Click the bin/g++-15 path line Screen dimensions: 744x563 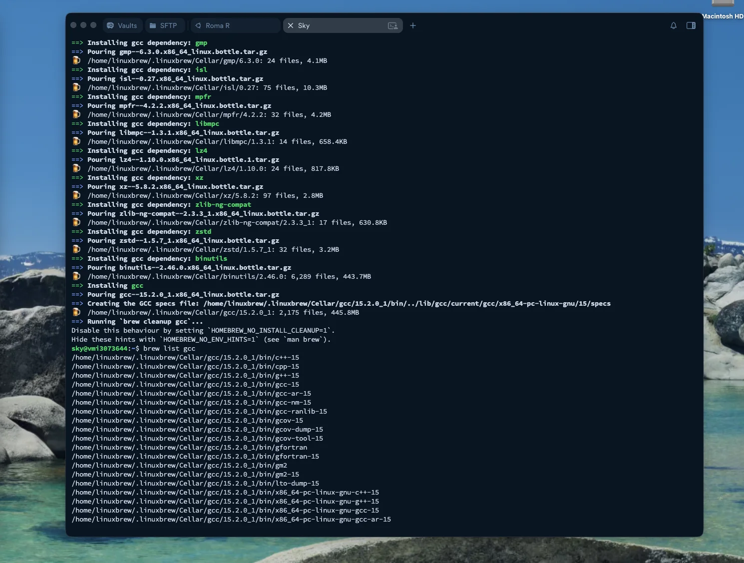pyautogui.click(x=185, y=376)
